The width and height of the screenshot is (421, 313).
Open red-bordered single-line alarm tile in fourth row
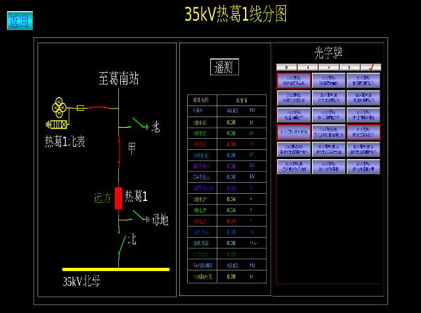294,132
